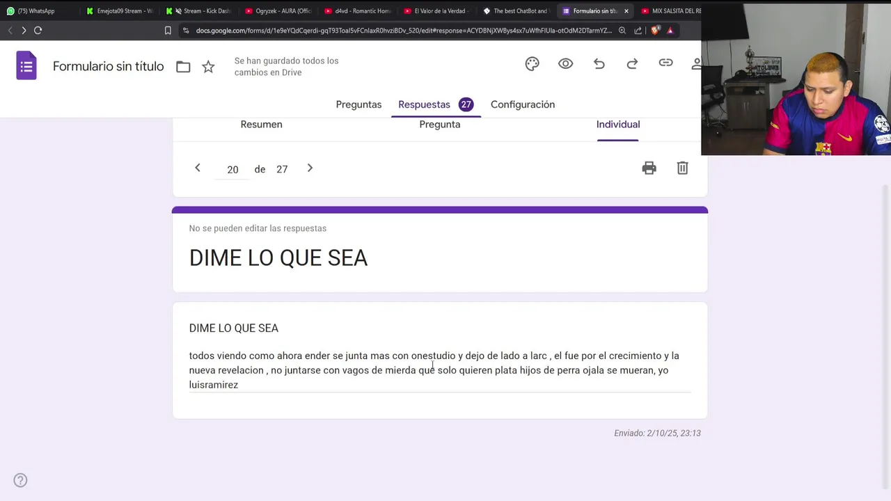
Task: Open theme customization palette icon
Action: pos(532,64)
